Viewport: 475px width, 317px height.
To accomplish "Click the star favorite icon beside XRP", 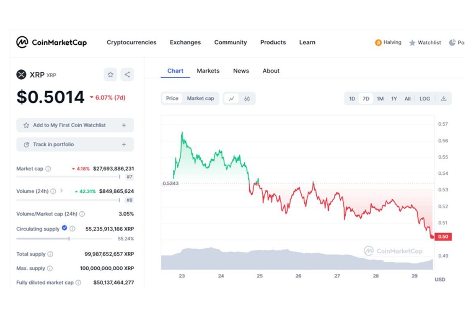I will pos(110,74).
